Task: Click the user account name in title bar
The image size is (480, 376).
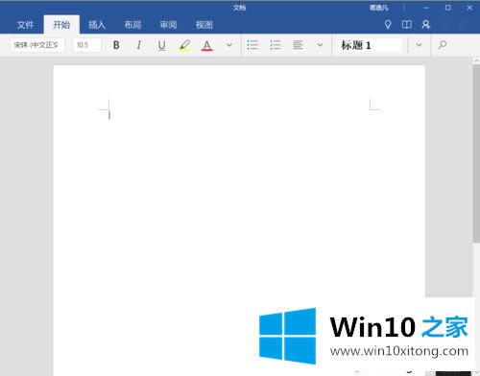Action: coord(379,8)
